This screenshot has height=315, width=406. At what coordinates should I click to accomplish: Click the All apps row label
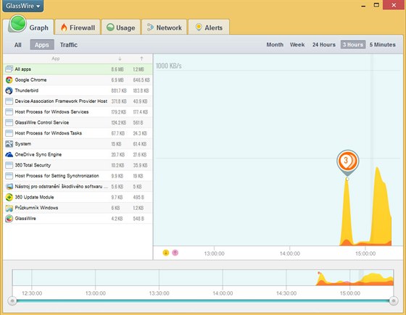pyautogui.click(x=22, y=69)
